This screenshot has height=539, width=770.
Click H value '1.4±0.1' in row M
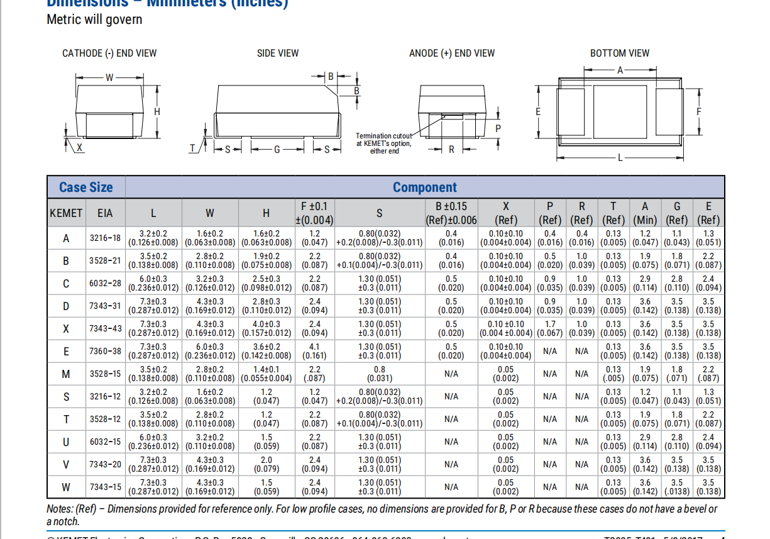click(x=267, y=374)
